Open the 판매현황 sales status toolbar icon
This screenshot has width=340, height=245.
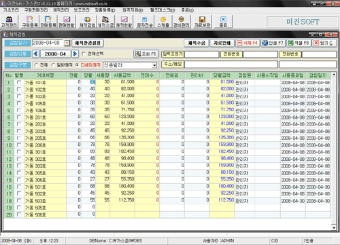pos(67,22)
